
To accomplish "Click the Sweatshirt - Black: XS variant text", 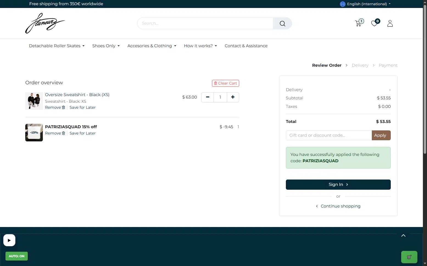I will (x=66, y=101).
